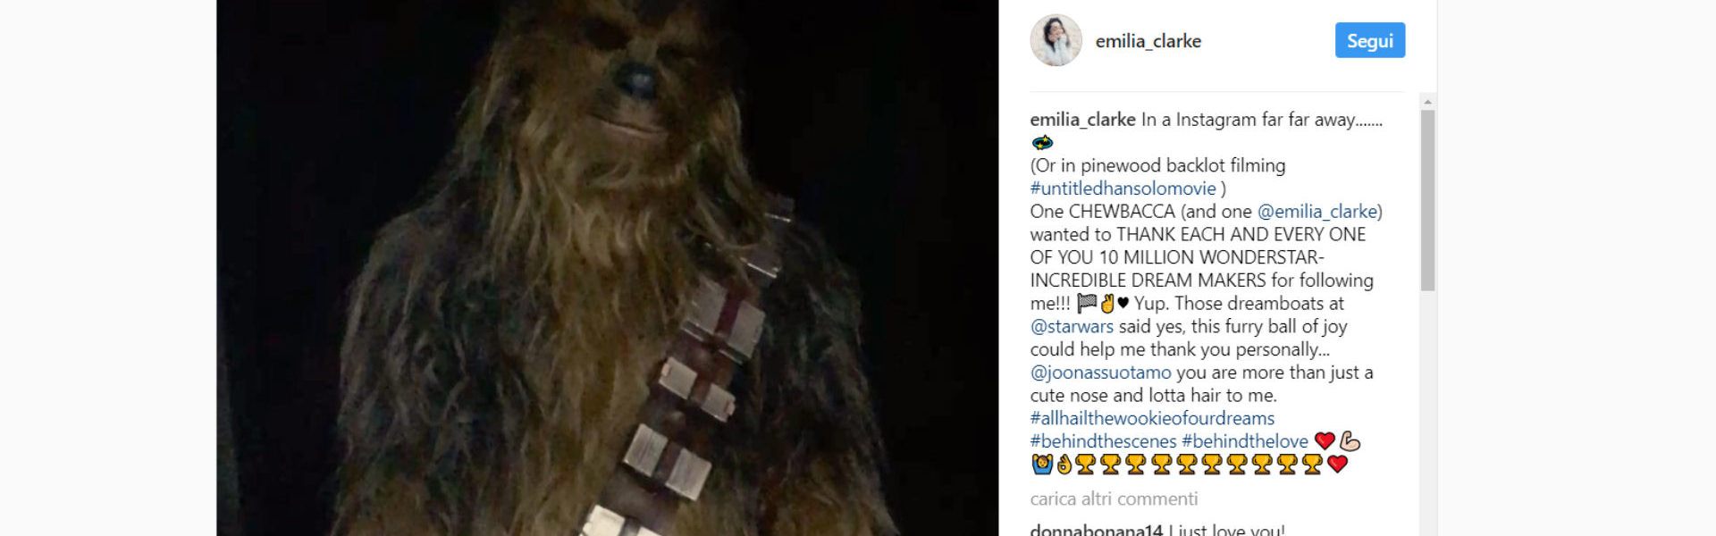Screen dimensions: 1716x536
Task: Click the first trophy emoji in caption
Action: (x=1085, y=464)
